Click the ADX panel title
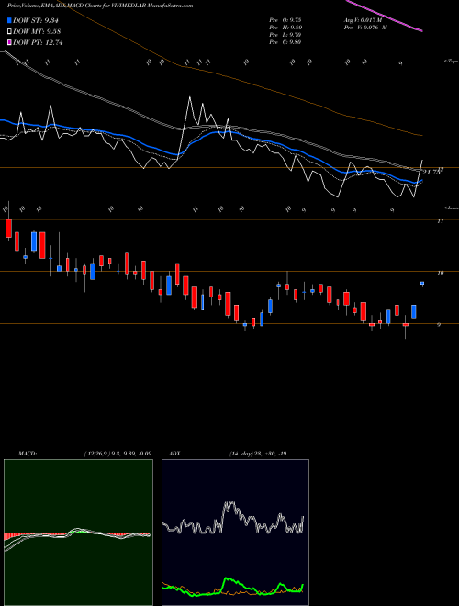 (174, 454)
